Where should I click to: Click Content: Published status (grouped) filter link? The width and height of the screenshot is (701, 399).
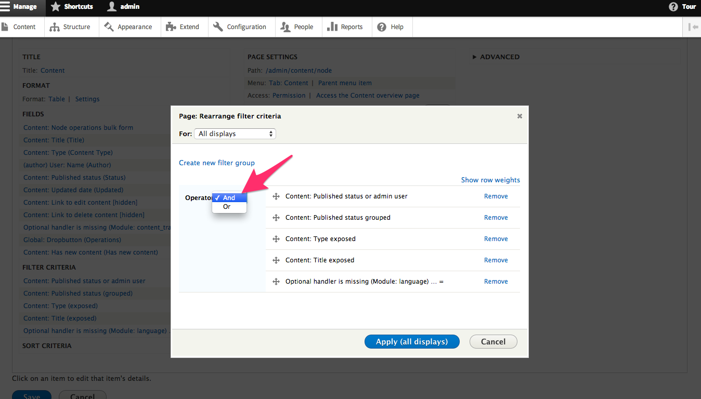pyautogui.click(x=78, y=294)
